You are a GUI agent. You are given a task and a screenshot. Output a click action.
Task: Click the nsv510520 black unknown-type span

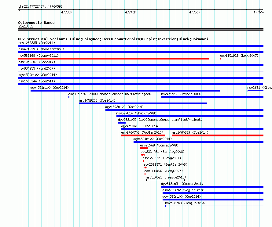click(x=165, y=180)
